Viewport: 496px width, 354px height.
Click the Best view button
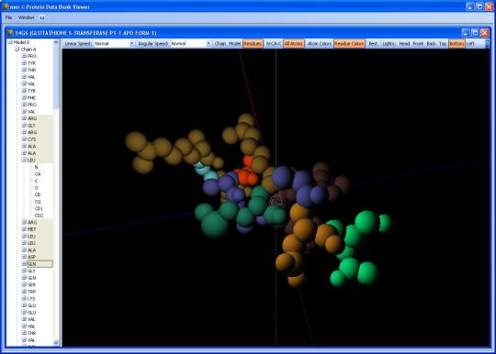[x=373, y=44]
